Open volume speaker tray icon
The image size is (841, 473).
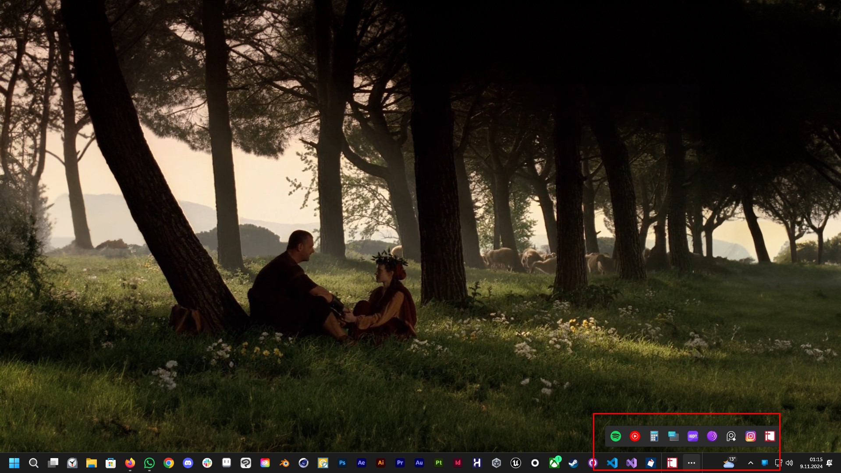[789, 463]
